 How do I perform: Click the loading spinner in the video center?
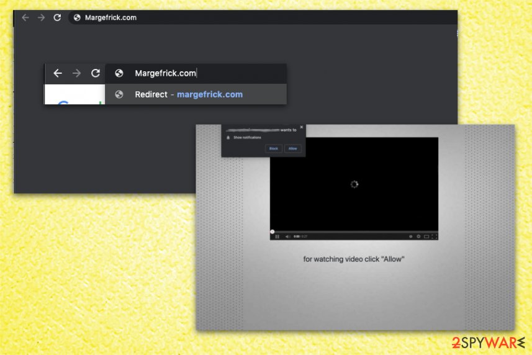354,184
